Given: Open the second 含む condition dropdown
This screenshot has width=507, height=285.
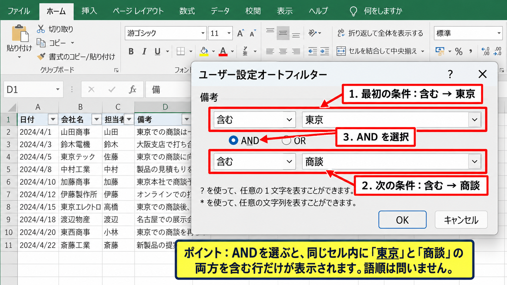Looking at the screenshot, I should (x=255, y=161).
